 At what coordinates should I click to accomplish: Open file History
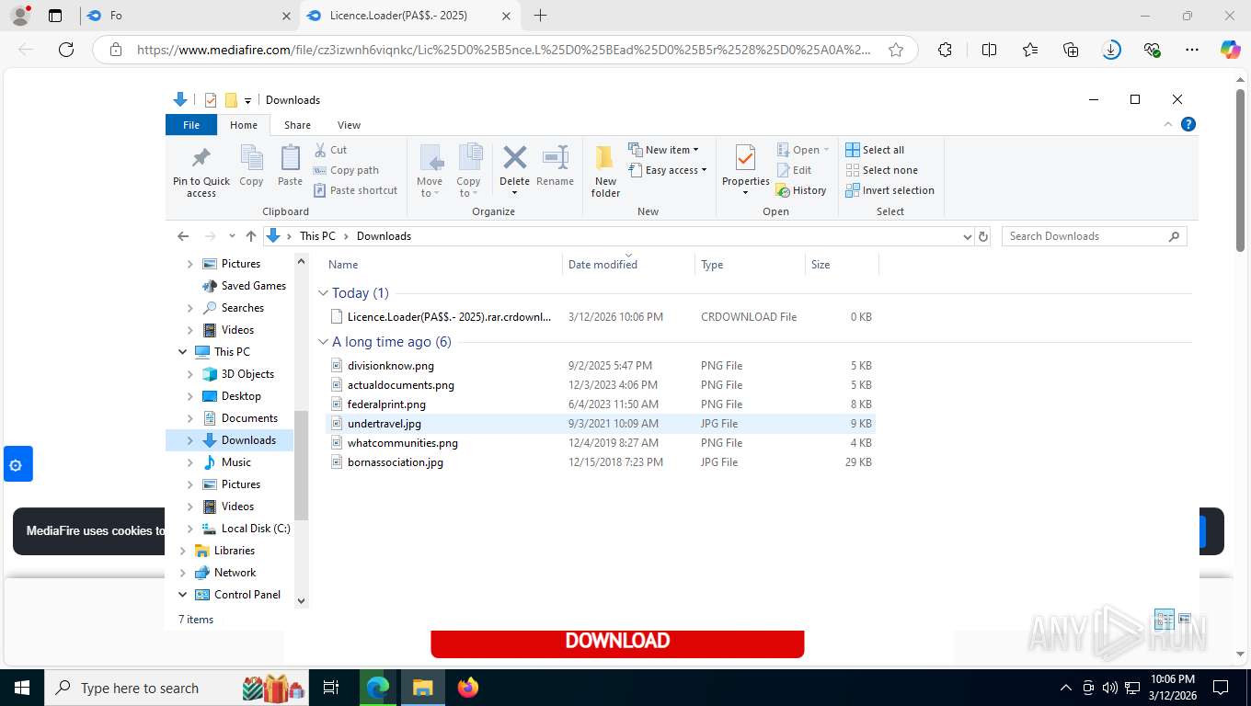[x=801, y=190]
